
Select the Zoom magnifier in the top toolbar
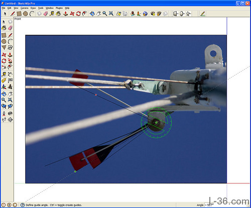pyautogui.click(x=105, y=14)
